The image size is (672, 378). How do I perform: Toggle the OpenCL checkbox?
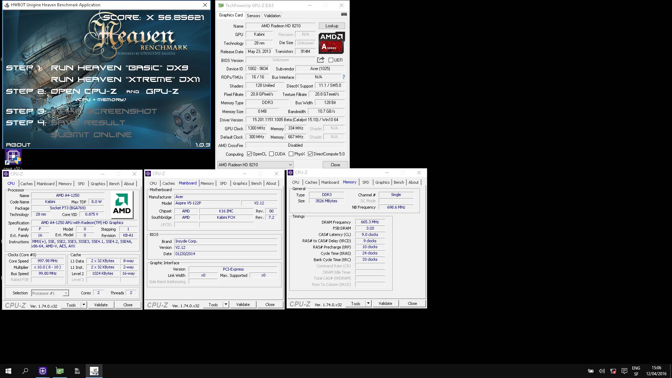249,154
